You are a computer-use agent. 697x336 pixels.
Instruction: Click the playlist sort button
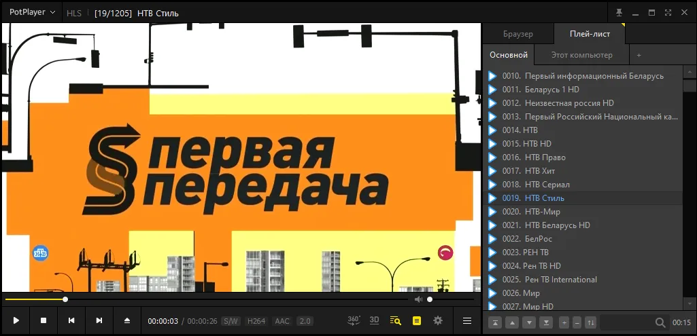tap(590, 322)
